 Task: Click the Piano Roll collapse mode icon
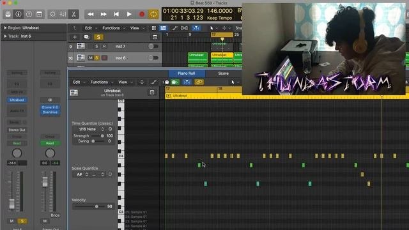point(142,82)
